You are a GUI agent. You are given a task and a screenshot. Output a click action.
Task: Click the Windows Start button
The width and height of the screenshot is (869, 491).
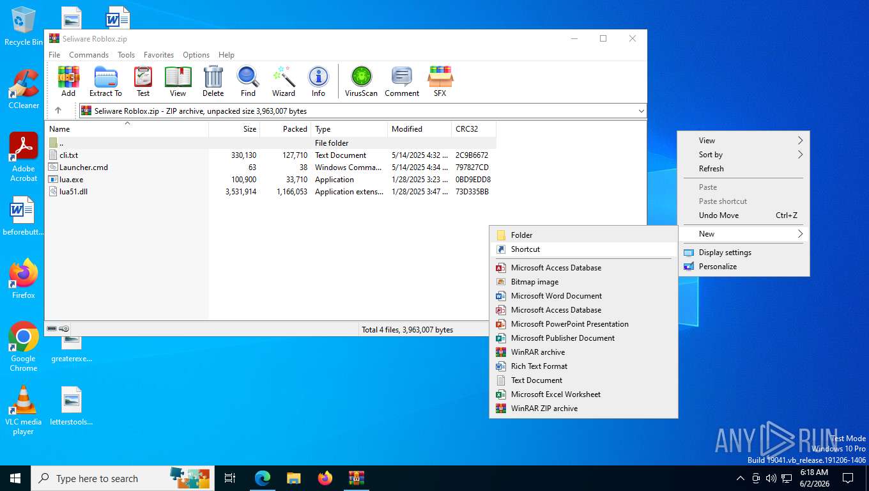pos(15,478)
